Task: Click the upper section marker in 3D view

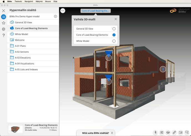Action: click(x=109, y=58)
